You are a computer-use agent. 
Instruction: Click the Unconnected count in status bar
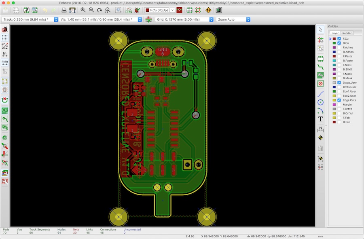[132, 231]
